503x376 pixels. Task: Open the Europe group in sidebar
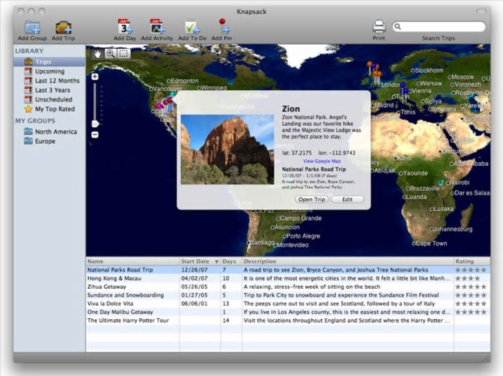[x=45, y=141]
